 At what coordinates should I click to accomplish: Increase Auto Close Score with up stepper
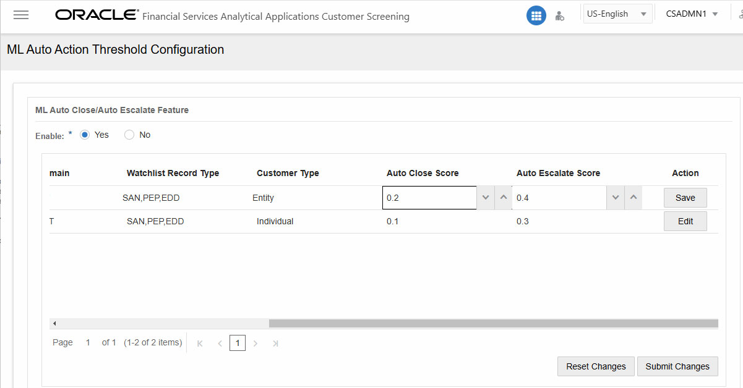[x=502, y=197]
